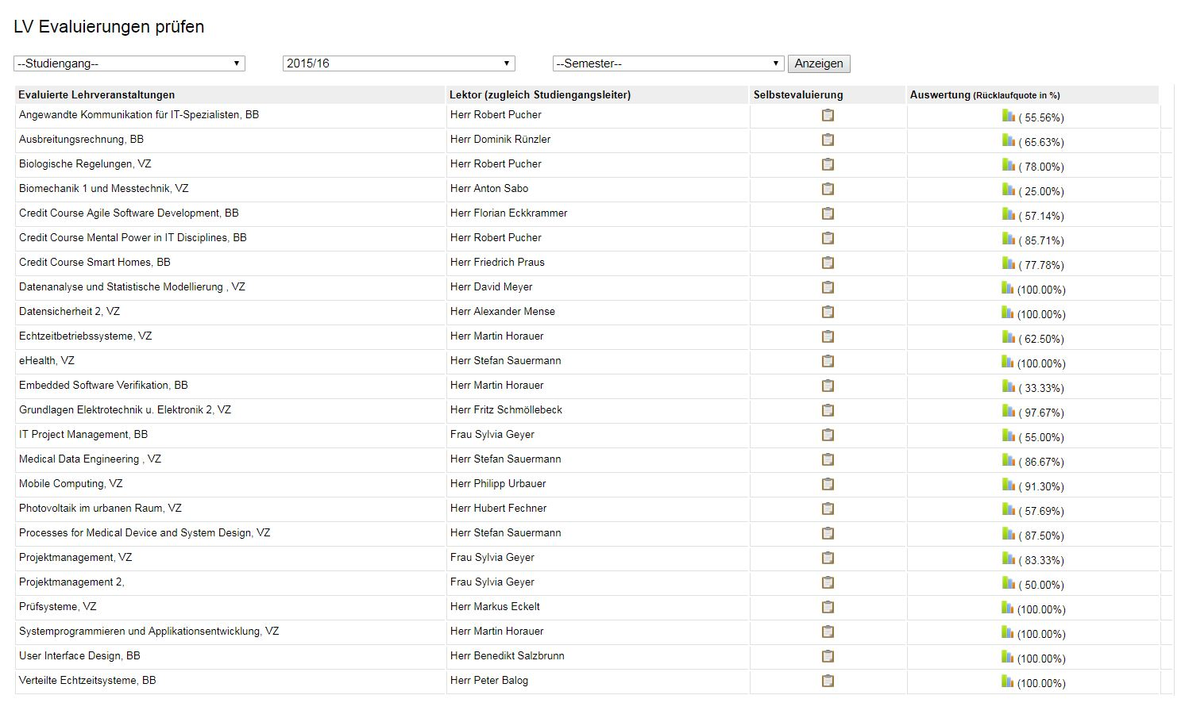Open clipboard icon for Prüfsysteme course
The image size is (1181, 722).
click(828, 607)
